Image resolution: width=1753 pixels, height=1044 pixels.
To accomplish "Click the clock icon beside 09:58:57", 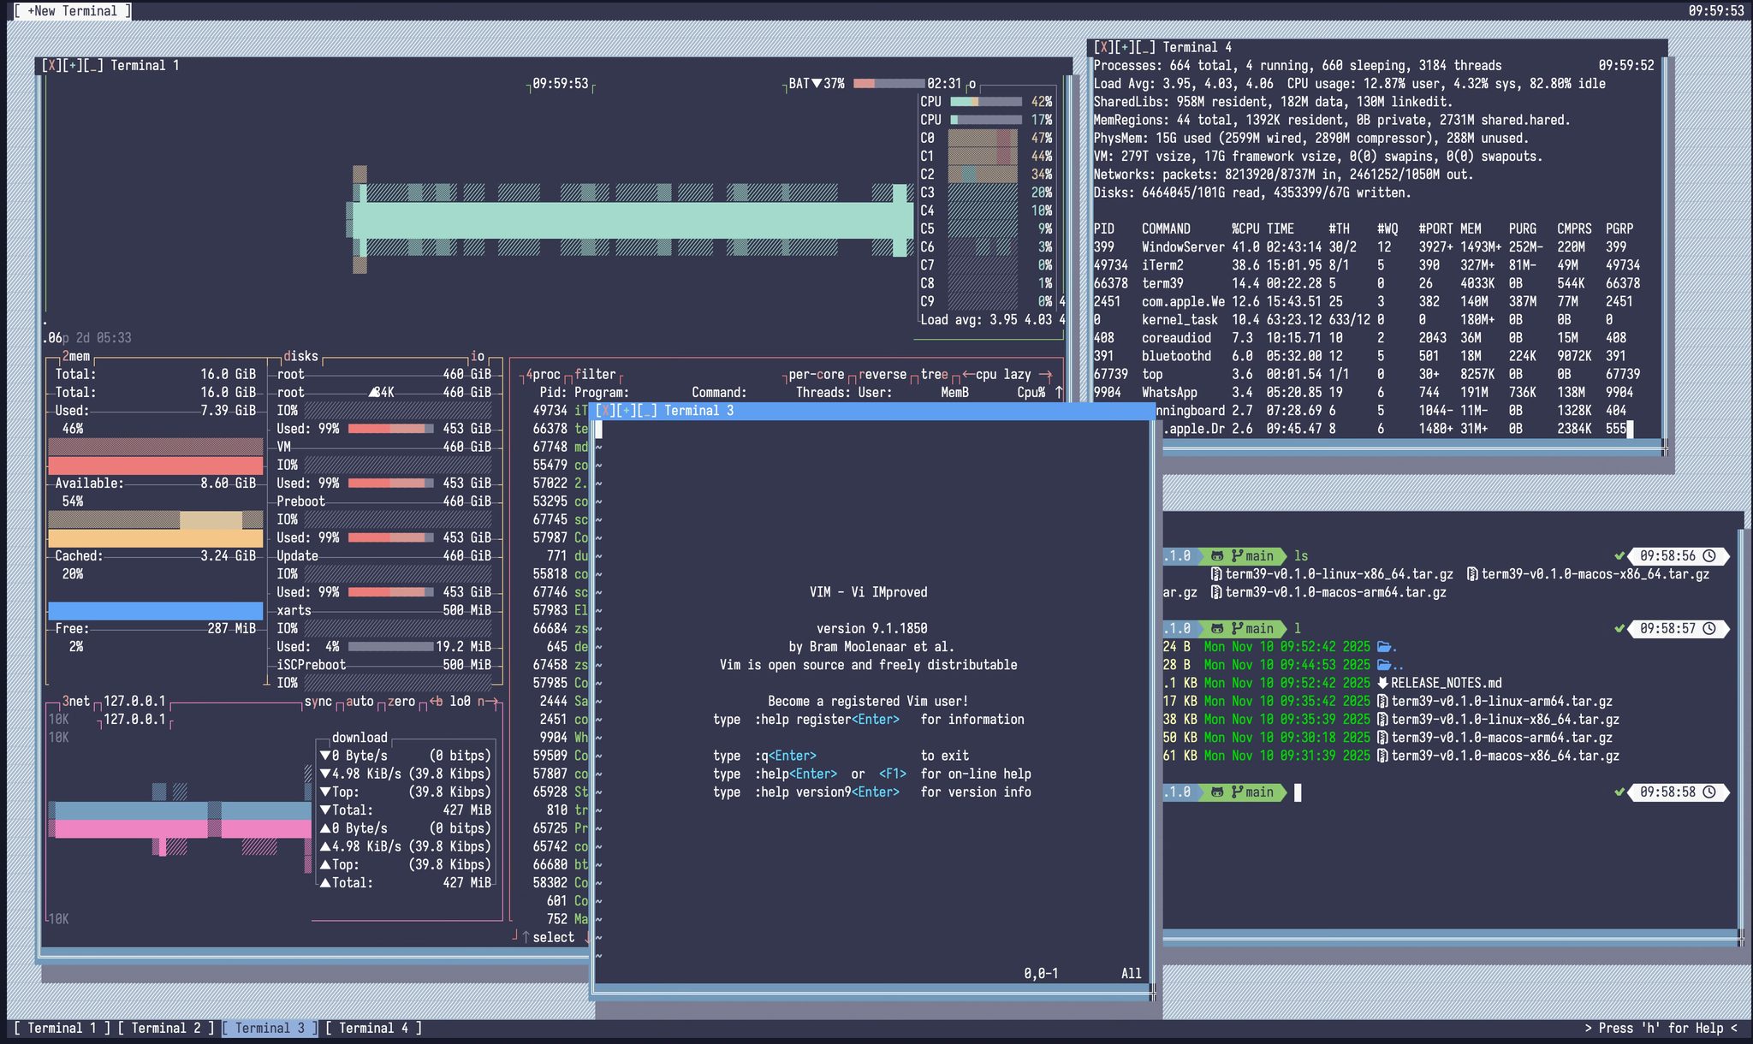I will click(1708, 629).
